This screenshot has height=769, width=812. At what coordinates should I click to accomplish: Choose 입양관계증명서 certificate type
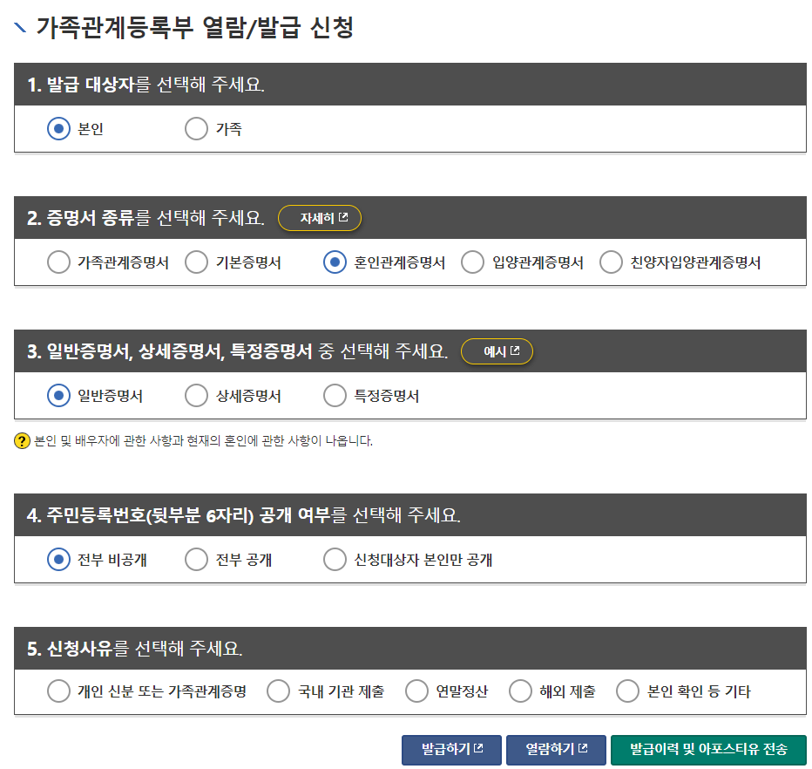point(473,262)
